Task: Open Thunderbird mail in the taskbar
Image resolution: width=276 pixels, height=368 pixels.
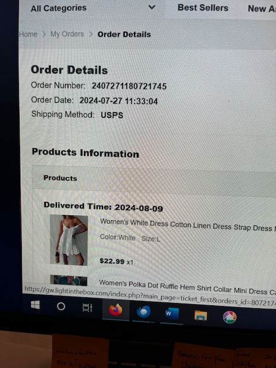Action: (143, 312)
